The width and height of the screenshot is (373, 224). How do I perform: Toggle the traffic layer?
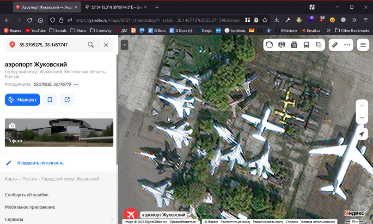point(269,45)
